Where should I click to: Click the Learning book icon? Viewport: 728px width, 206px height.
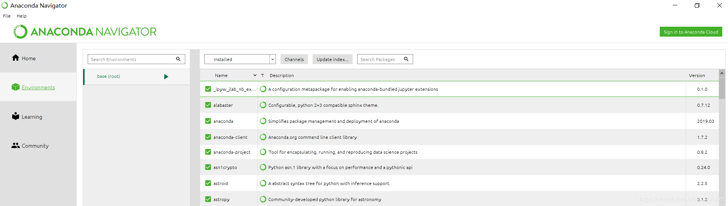point(16,116)
